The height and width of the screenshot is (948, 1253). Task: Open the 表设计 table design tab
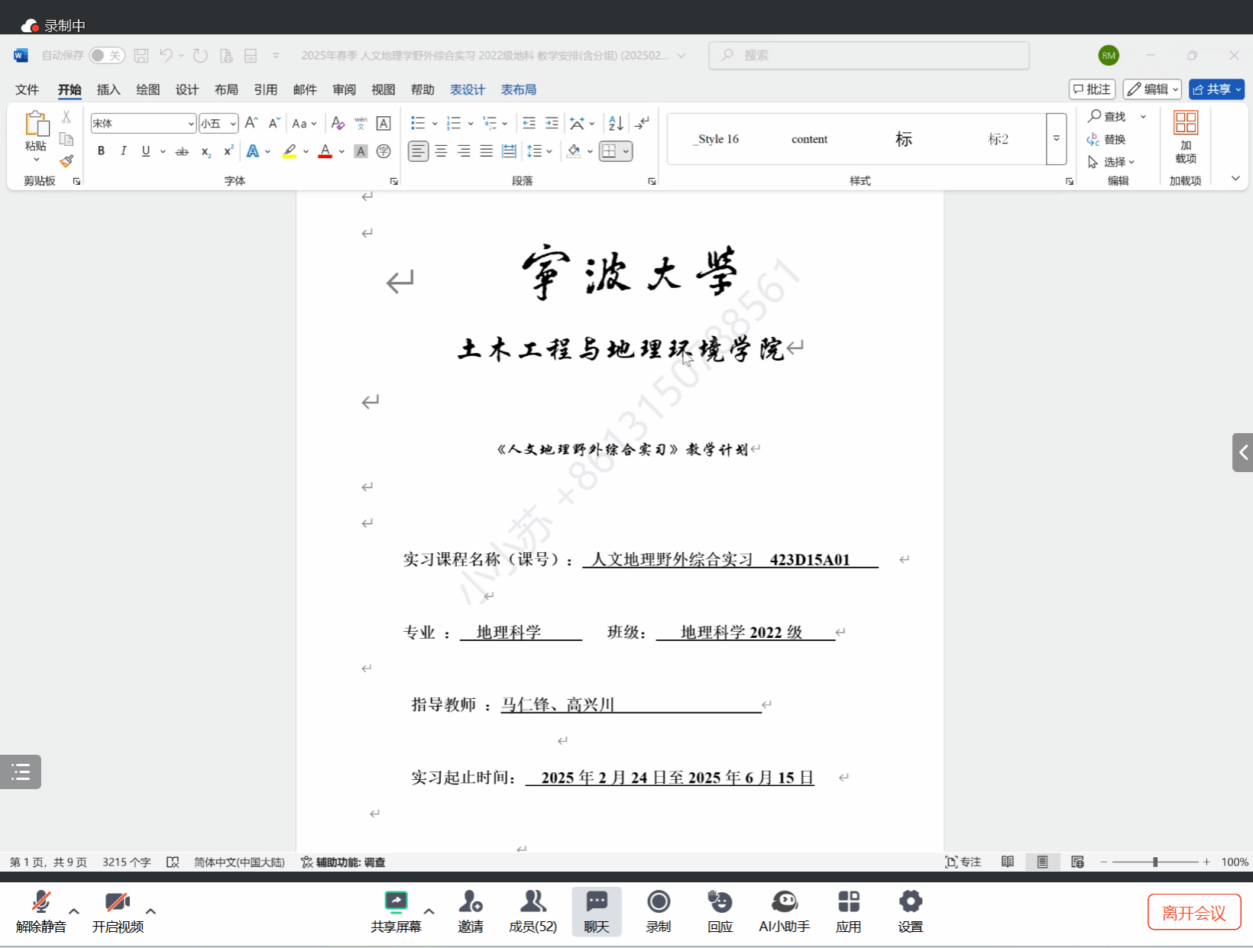tap(467, 89)
